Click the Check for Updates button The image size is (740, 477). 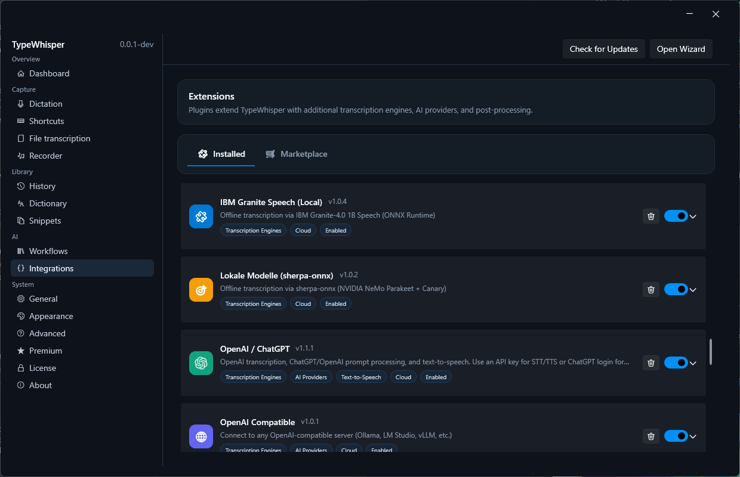point(604,49)
